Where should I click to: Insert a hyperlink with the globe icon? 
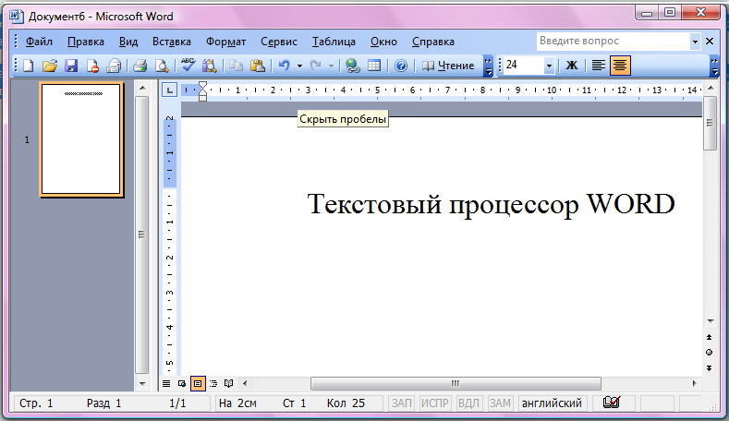(353, 66)
